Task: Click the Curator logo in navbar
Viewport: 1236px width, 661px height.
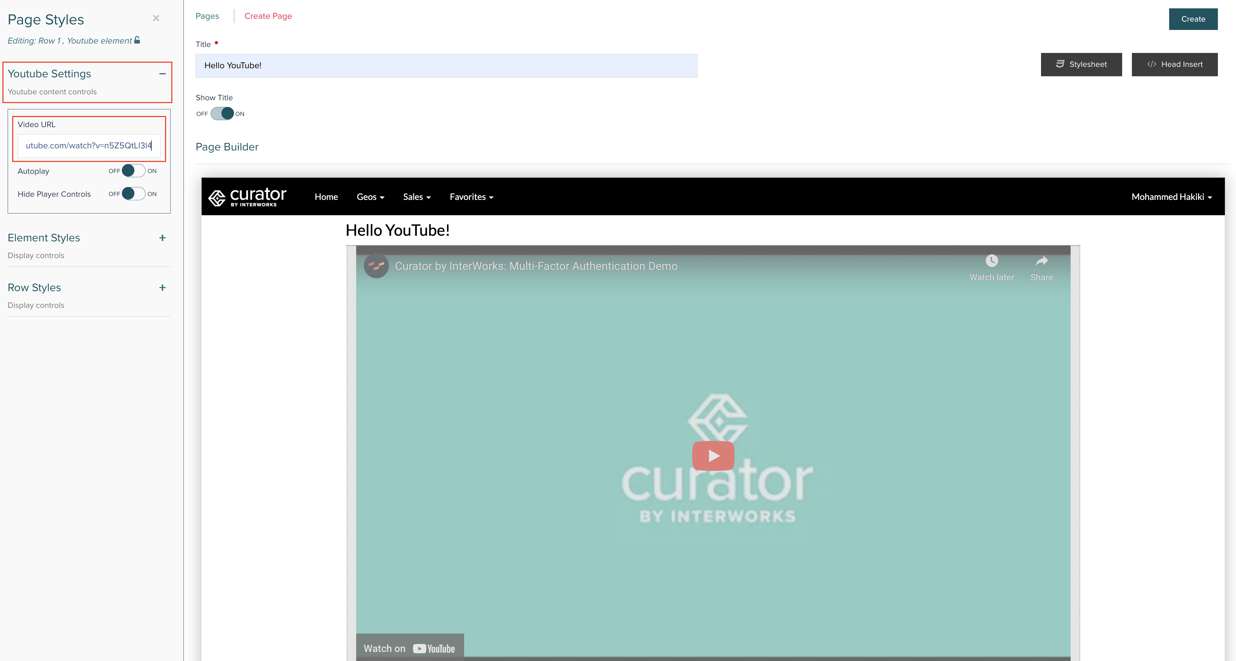Action: click(x=247, y=197)
